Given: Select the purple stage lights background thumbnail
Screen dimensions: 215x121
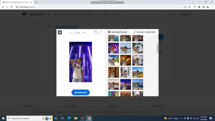Looking at the screenshot, I should point(114,48).
